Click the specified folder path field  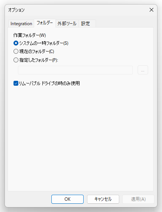tap(75, 70)
